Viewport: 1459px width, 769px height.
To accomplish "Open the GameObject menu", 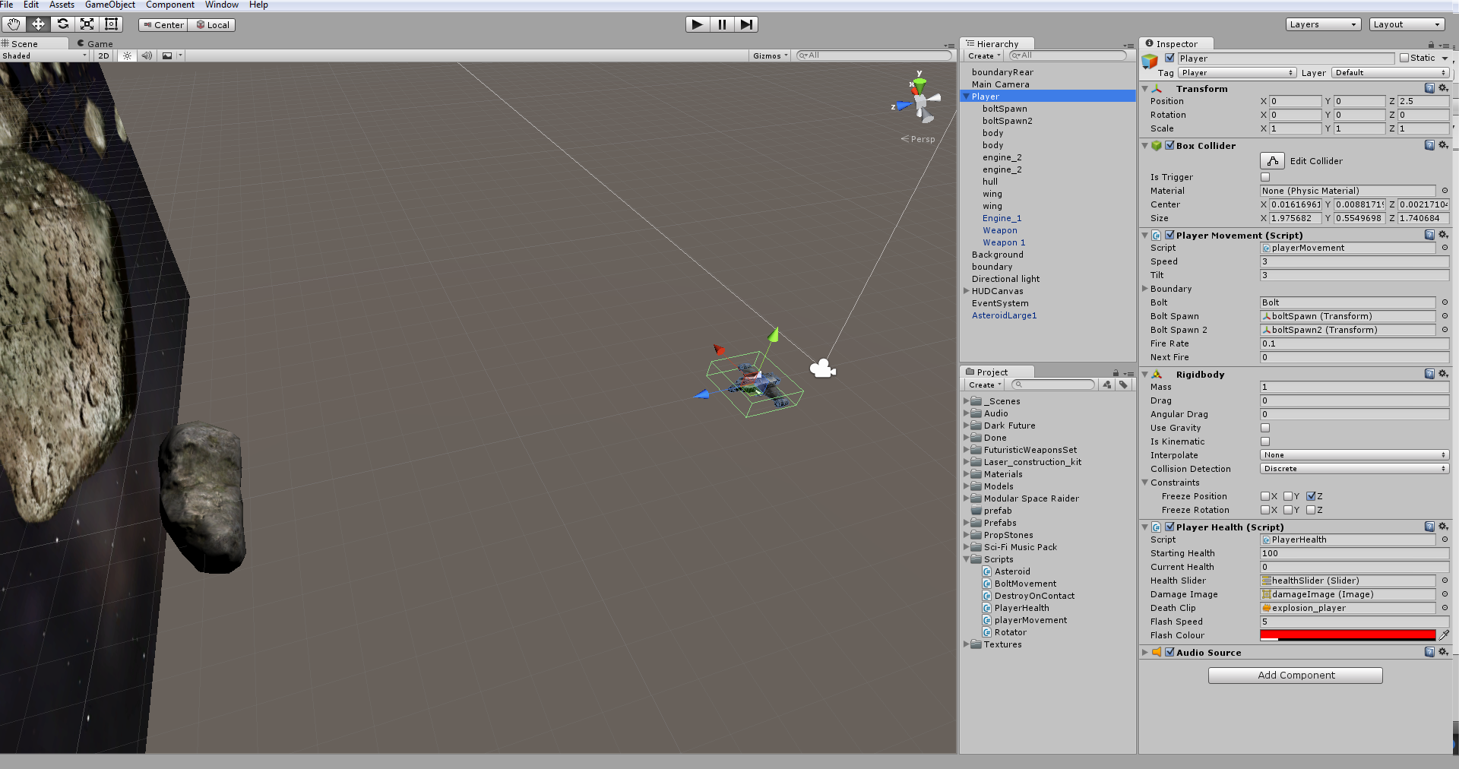I will click(x=110, y=5).
